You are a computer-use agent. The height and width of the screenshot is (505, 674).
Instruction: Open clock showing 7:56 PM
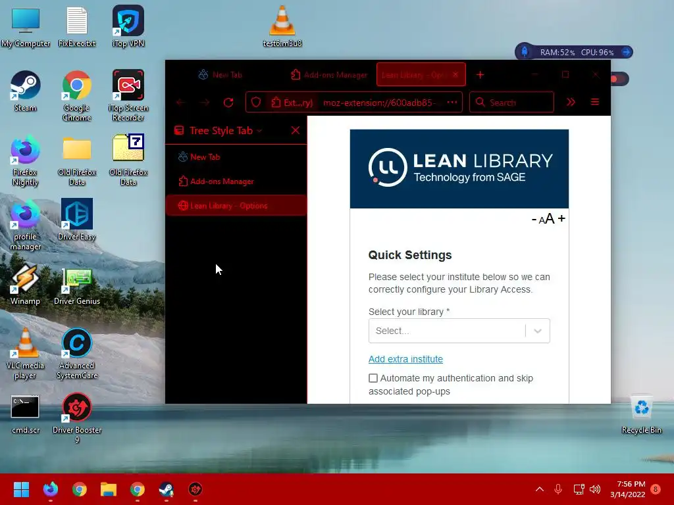pos(628,489)
